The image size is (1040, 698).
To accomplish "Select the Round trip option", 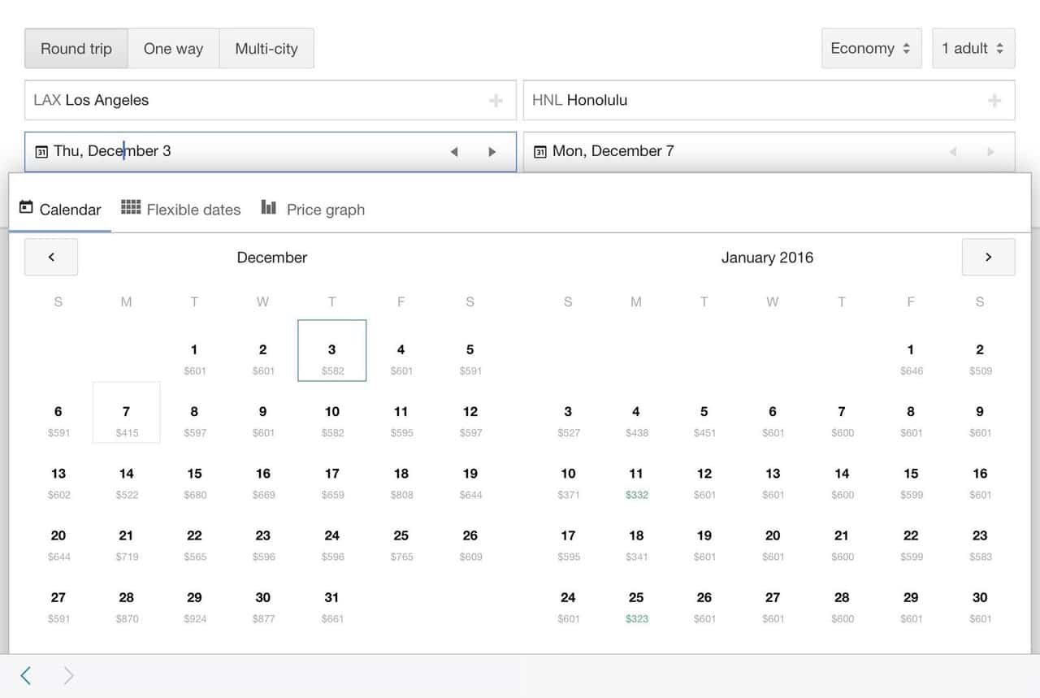I will pos(76,49).
